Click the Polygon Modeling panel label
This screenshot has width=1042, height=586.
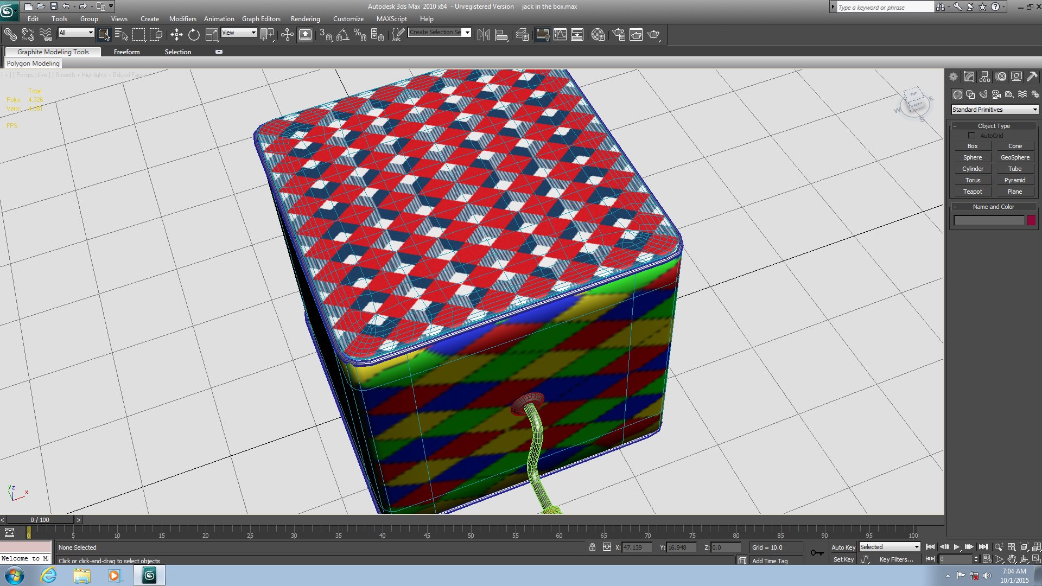point(33,63)
